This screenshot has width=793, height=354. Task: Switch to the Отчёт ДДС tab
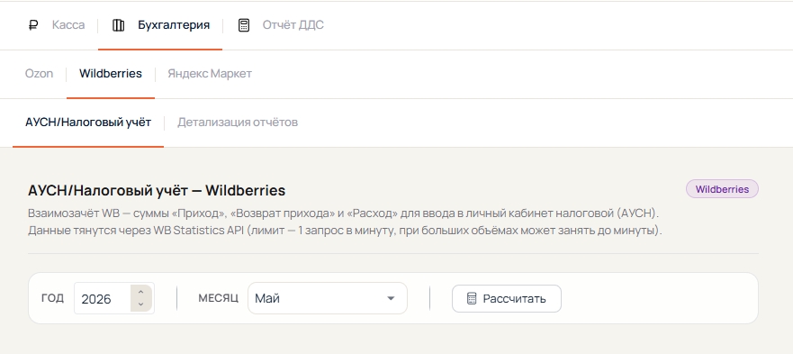click(x=293, y=25)
